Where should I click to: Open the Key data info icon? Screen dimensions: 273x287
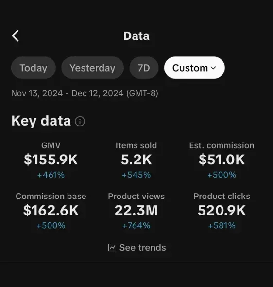(x=80, y=121)
